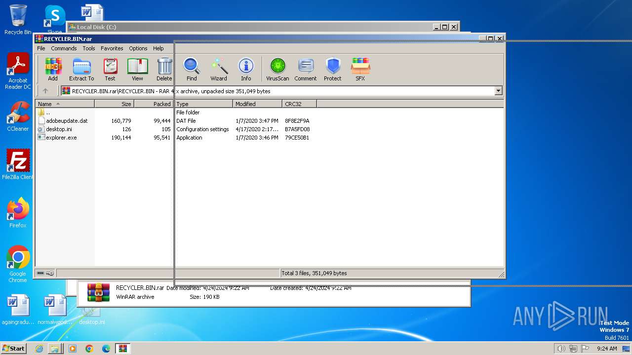Click the CRC32 value 8F8E2F9A
Viewport: 632px width, 355px height.
click(x=297, y=121)
